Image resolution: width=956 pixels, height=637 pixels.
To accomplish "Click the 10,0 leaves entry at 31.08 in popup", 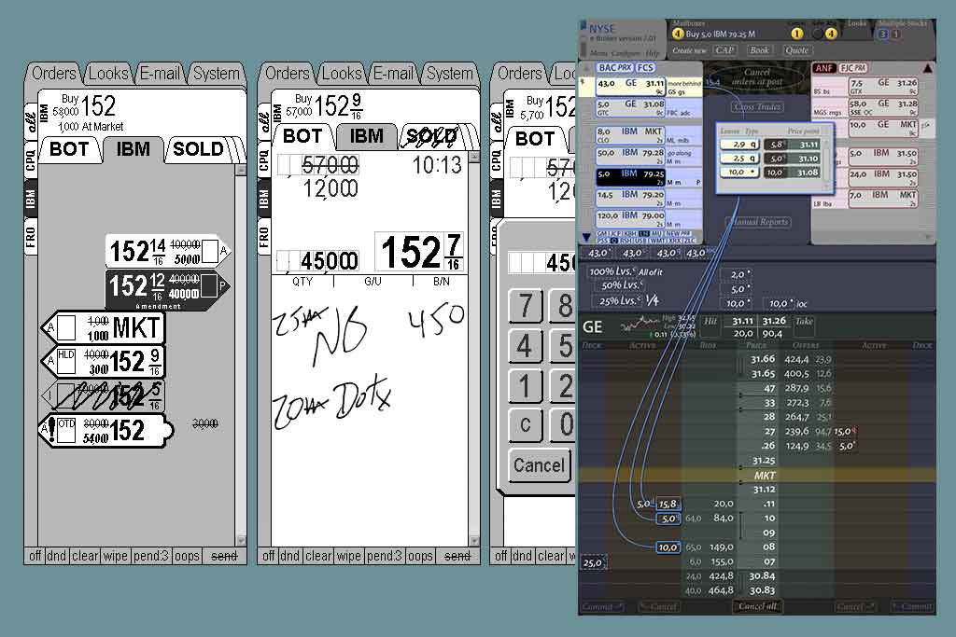I will 739,173.
